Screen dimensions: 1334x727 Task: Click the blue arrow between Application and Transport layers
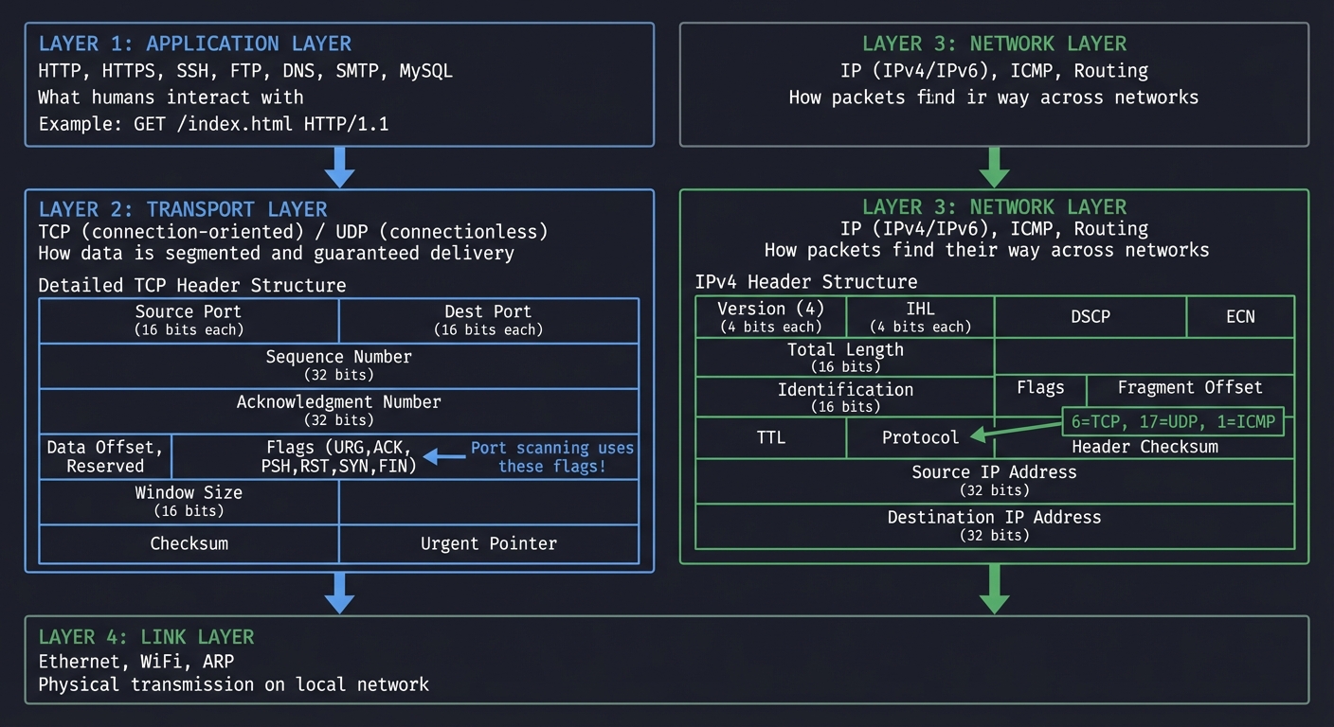pyautogui.click(x=340, y=167)
